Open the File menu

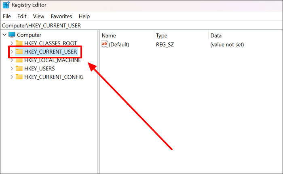[x=7, y=17]
